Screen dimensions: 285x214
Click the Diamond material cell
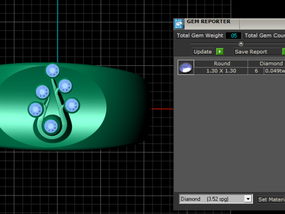267,64
